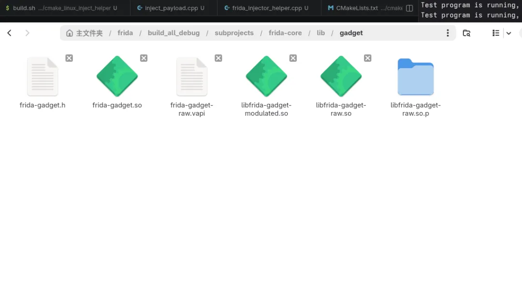This screenshot has height=294, width=522.
Task: Select the frida-gadget-raw.vapi document icon
Action: point(192,76)
